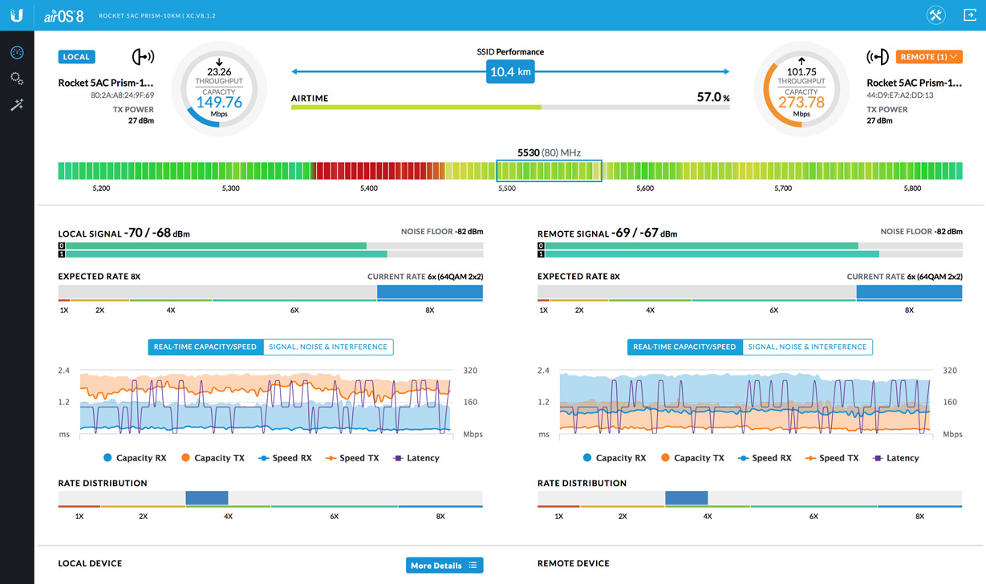This screenshot has height=584, width=986.
Task: Switch local chart to Signal, Noise & Interference
Action: (328, 347)
